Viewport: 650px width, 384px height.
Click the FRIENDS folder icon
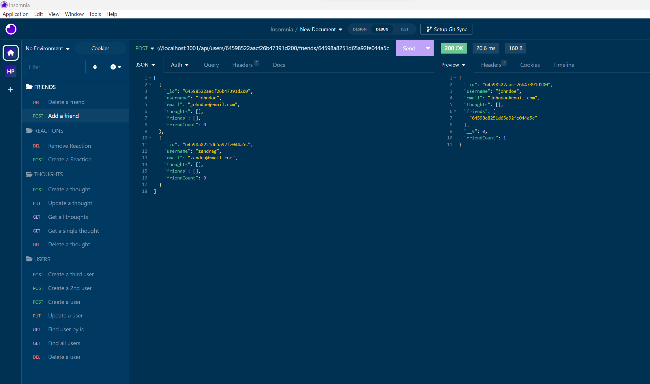click(29, 87)
